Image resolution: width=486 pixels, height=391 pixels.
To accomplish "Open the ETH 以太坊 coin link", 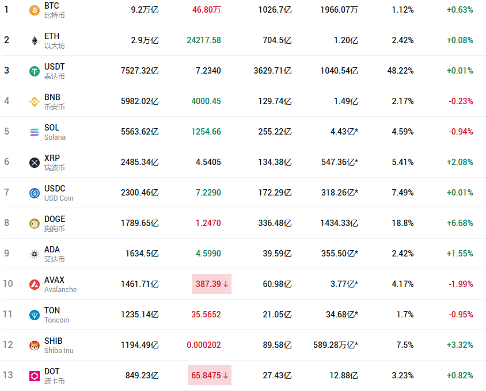I will click(x=52, y=40).
